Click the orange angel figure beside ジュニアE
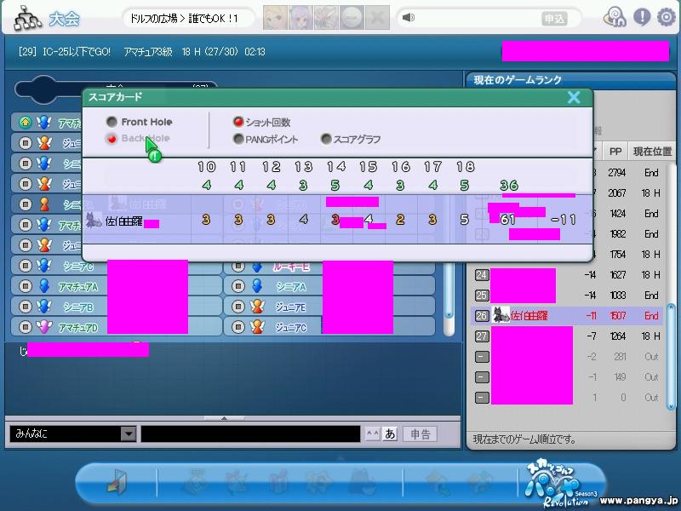Viewport: 681px width, 511px height. click(257, 307)
